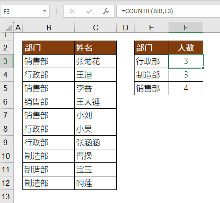Screen dimensions: 220x203
Task: Select row 8 header
Action: pos(7,129)
